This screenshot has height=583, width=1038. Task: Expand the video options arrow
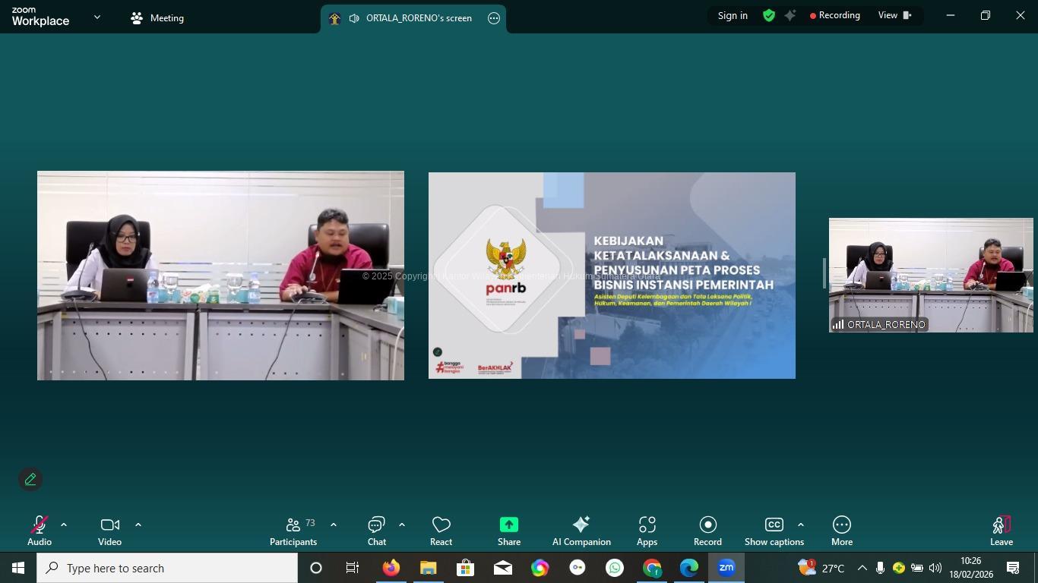click(138, 525)
